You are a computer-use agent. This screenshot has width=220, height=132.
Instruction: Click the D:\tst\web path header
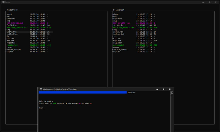(x=12, y=10)
